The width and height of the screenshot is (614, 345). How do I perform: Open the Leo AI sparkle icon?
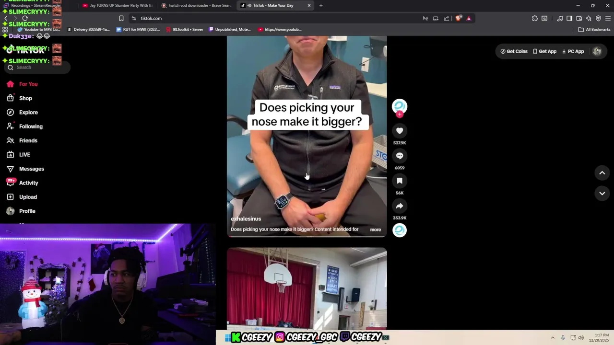pyautogui.click(x=589, y=18)
